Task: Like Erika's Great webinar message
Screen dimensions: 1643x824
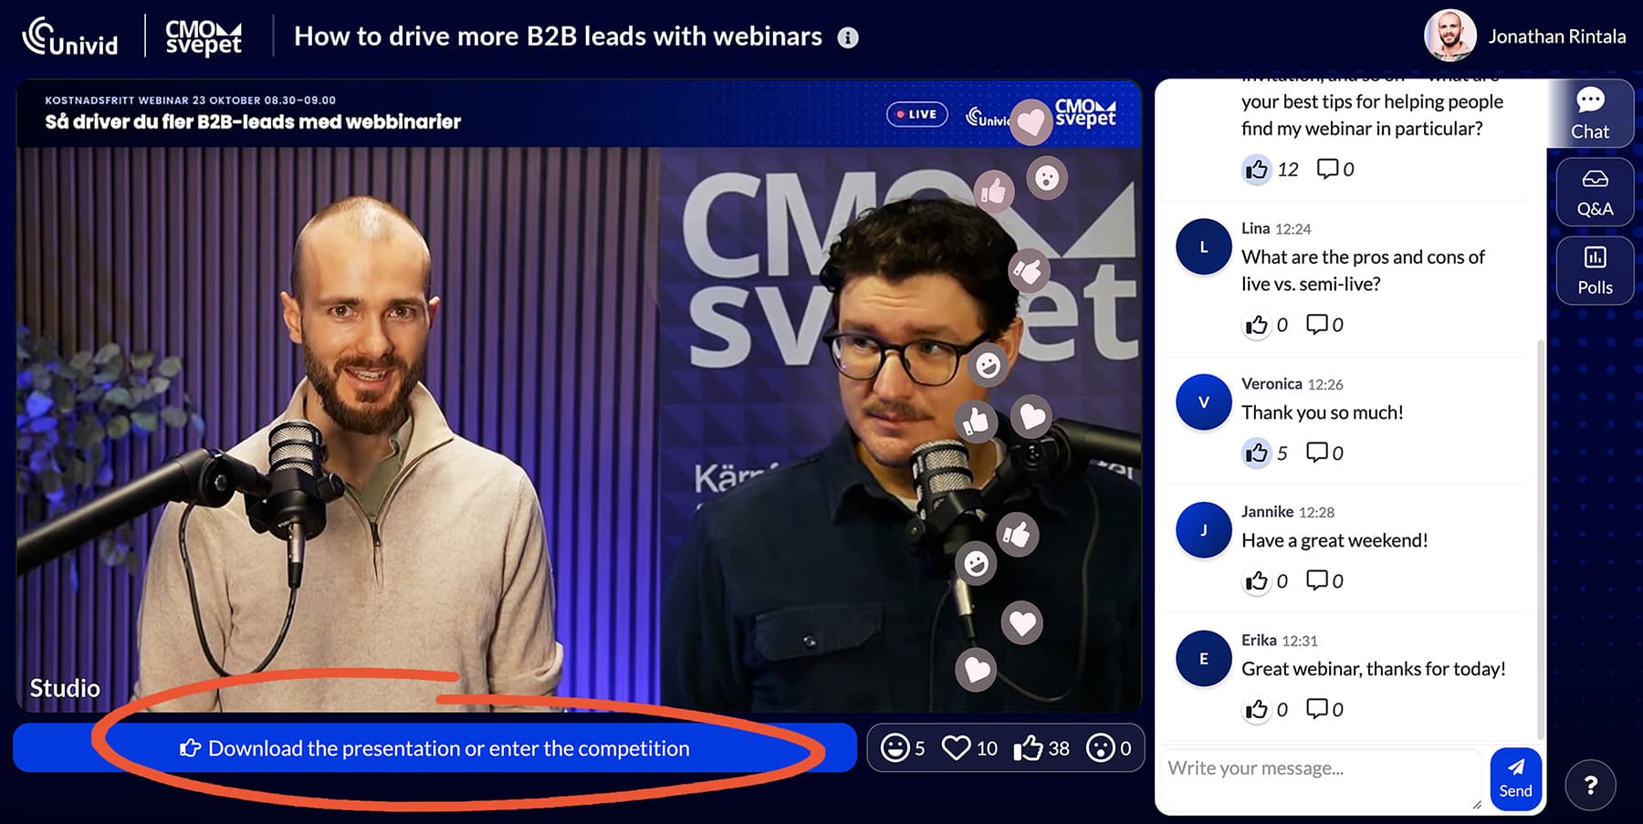Action: [1257, 710]
